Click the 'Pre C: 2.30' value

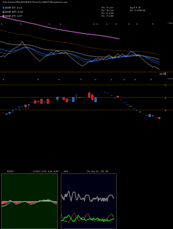click(x=108, y=16)
